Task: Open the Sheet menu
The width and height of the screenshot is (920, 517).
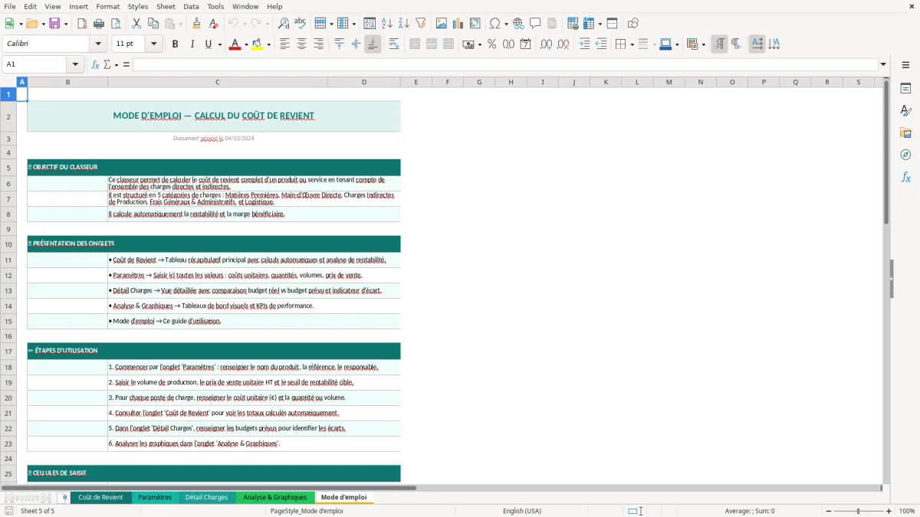Action: tap(166, 6)
